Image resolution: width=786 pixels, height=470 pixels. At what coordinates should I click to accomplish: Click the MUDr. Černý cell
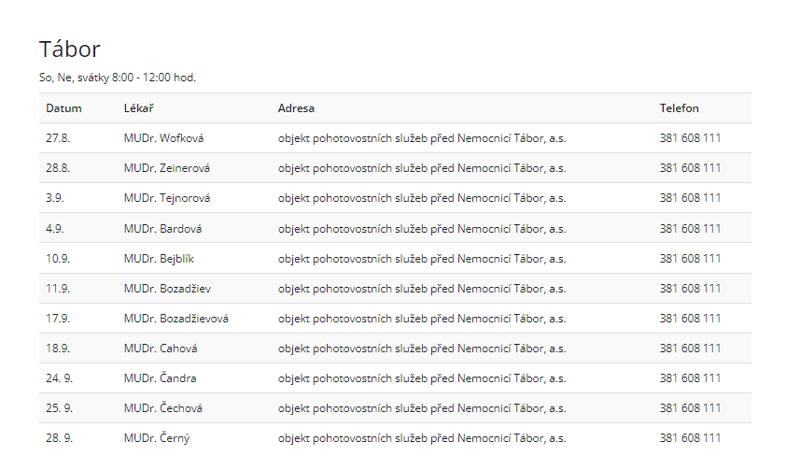click(157, 438)
